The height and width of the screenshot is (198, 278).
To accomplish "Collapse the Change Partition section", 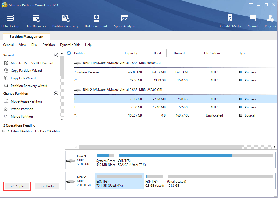I will tap(56, 94).
